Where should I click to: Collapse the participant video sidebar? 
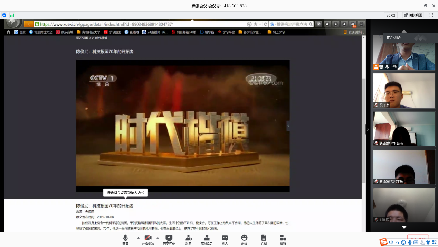tap(368, 129)
